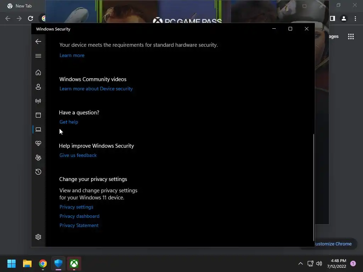Open Device performance & health heart icon
Screen dimensions: 363x272
pos(38,143)
